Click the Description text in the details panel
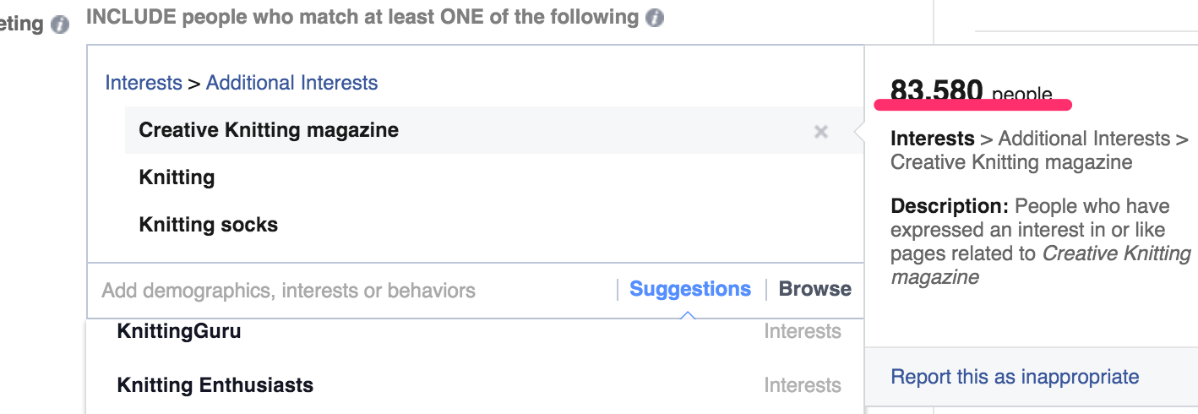This screenshot has height=414, width=1198. tap(1040, 242)
